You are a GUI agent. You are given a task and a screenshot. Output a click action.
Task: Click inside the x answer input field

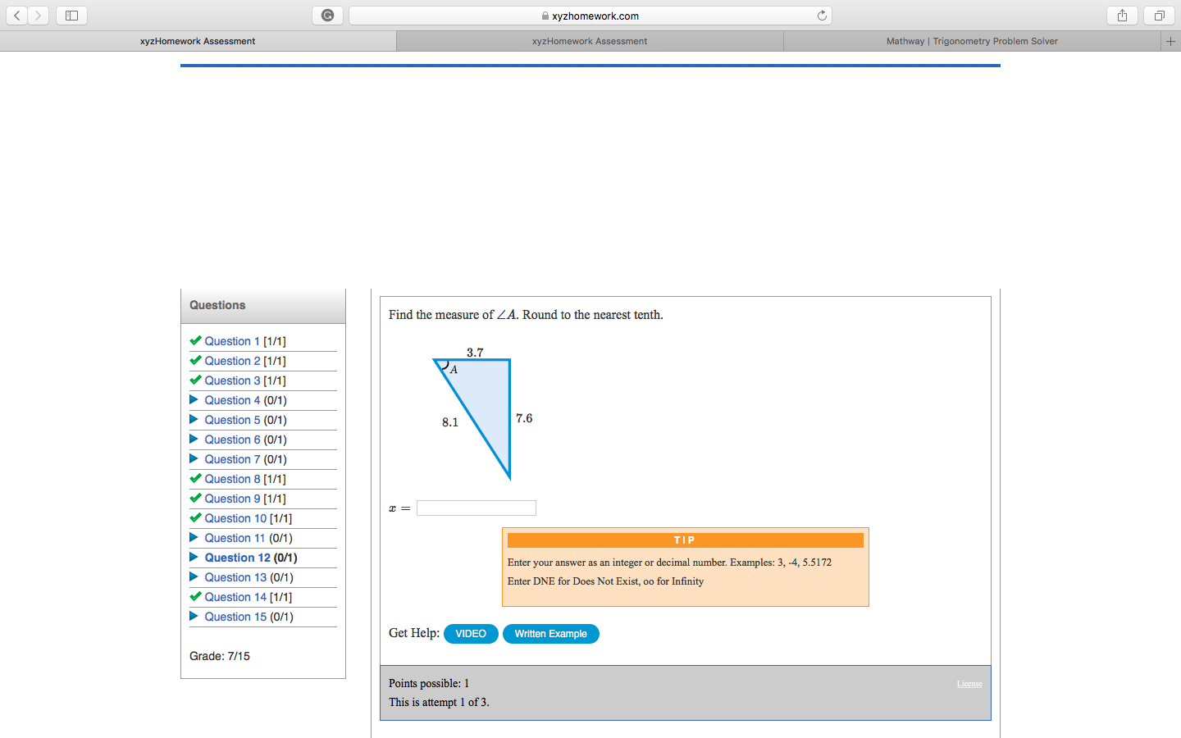(476, 508)
